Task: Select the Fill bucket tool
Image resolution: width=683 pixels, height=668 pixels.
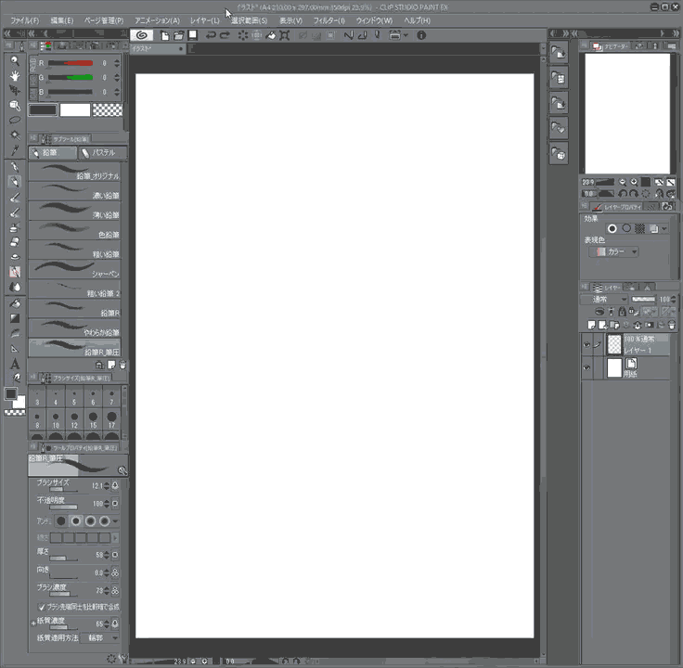Action: (x=14, y=303)
